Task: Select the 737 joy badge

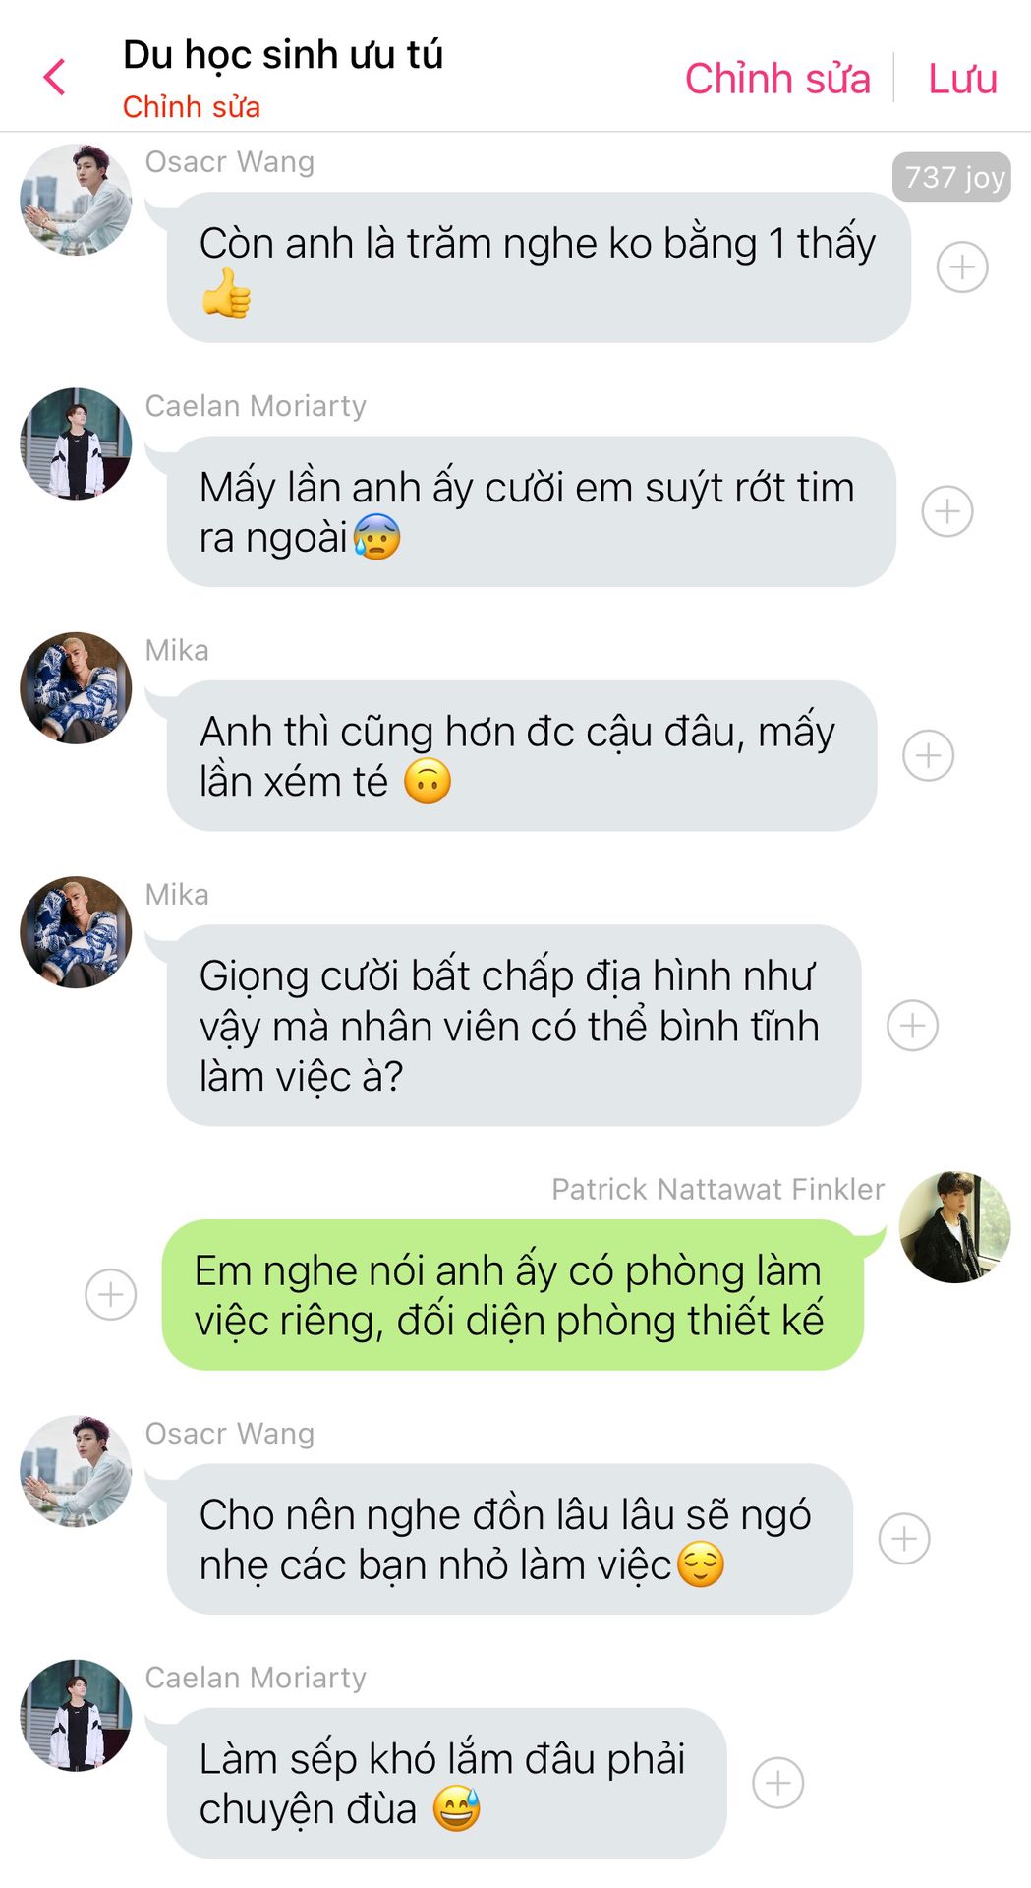Action: point(951,177)
